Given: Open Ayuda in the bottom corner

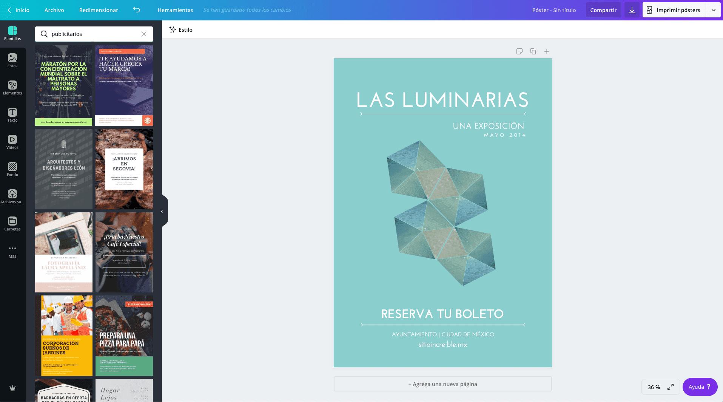Looking at the screenshot, I should tap(699, 387).
